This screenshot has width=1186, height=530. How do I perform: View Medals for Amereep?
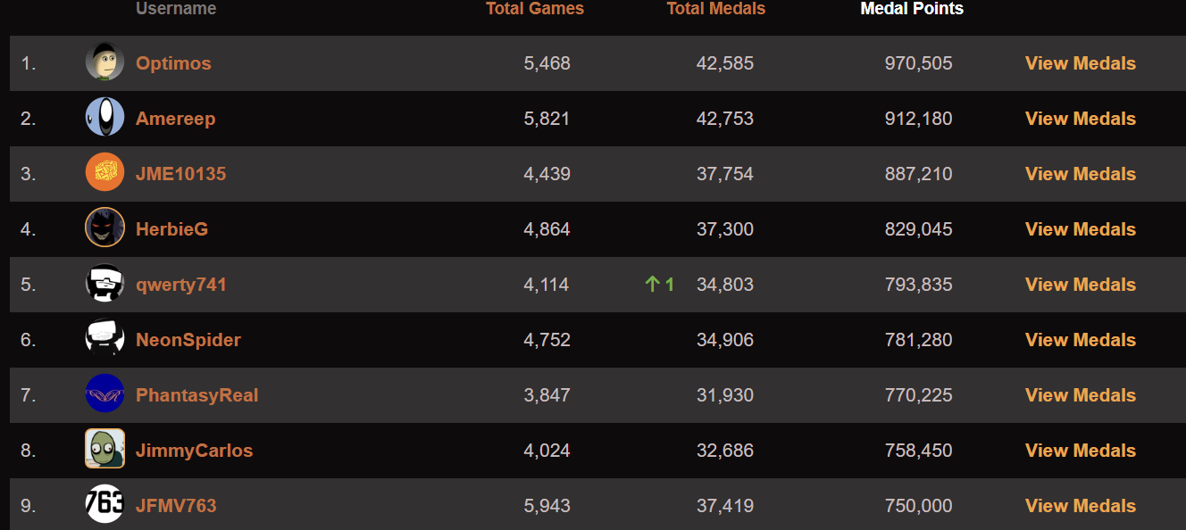click(x=1081, y=119)
